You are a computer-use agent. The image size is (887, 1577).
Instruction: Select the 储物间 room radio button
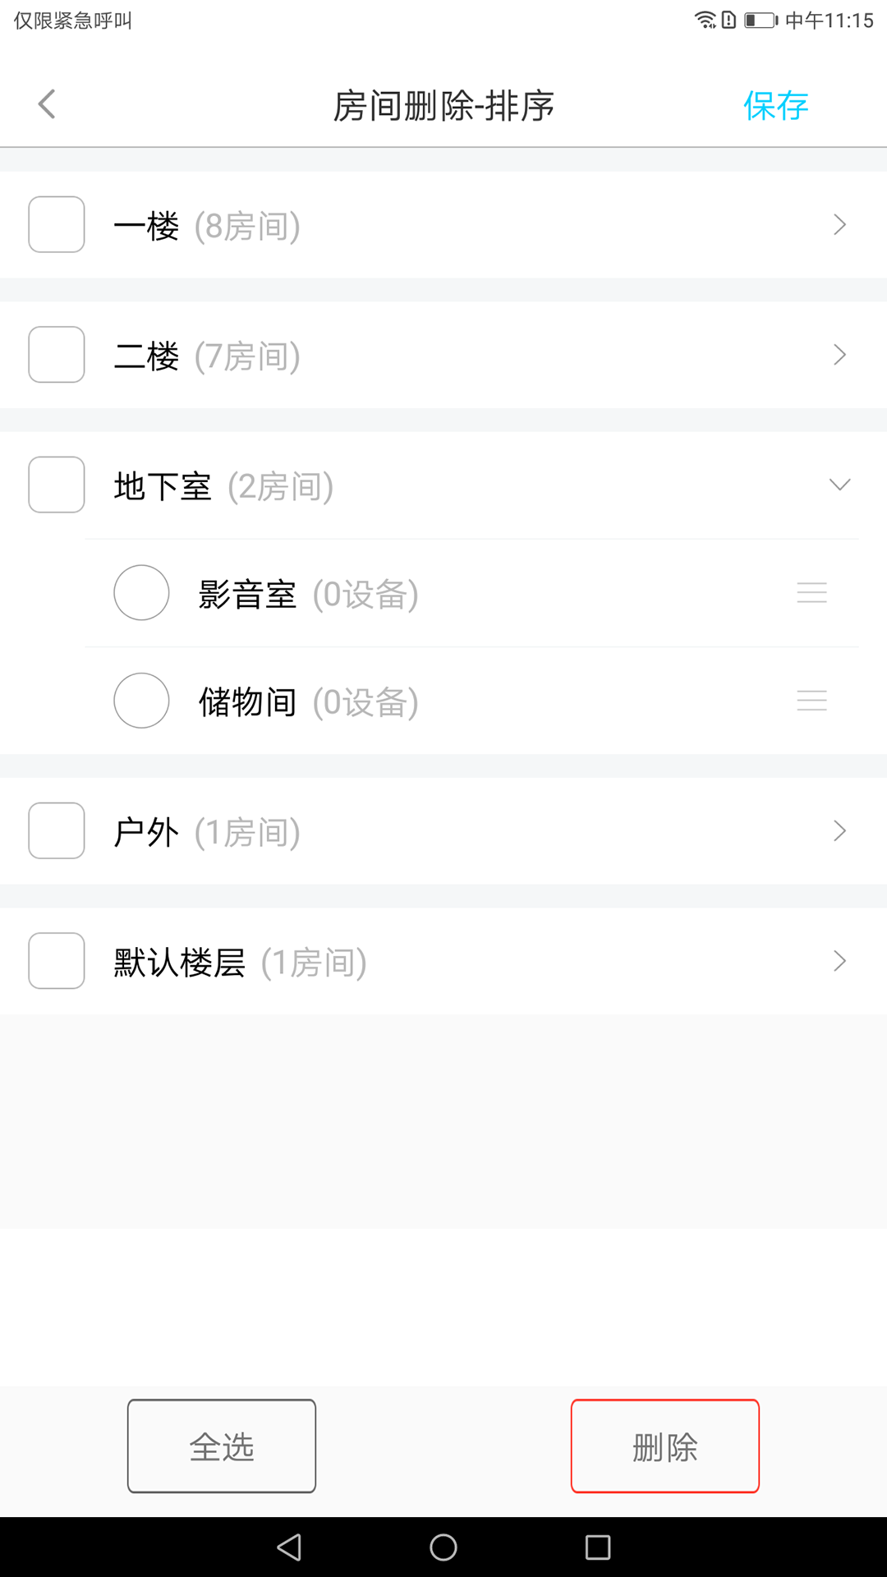[x=141, y=701]
